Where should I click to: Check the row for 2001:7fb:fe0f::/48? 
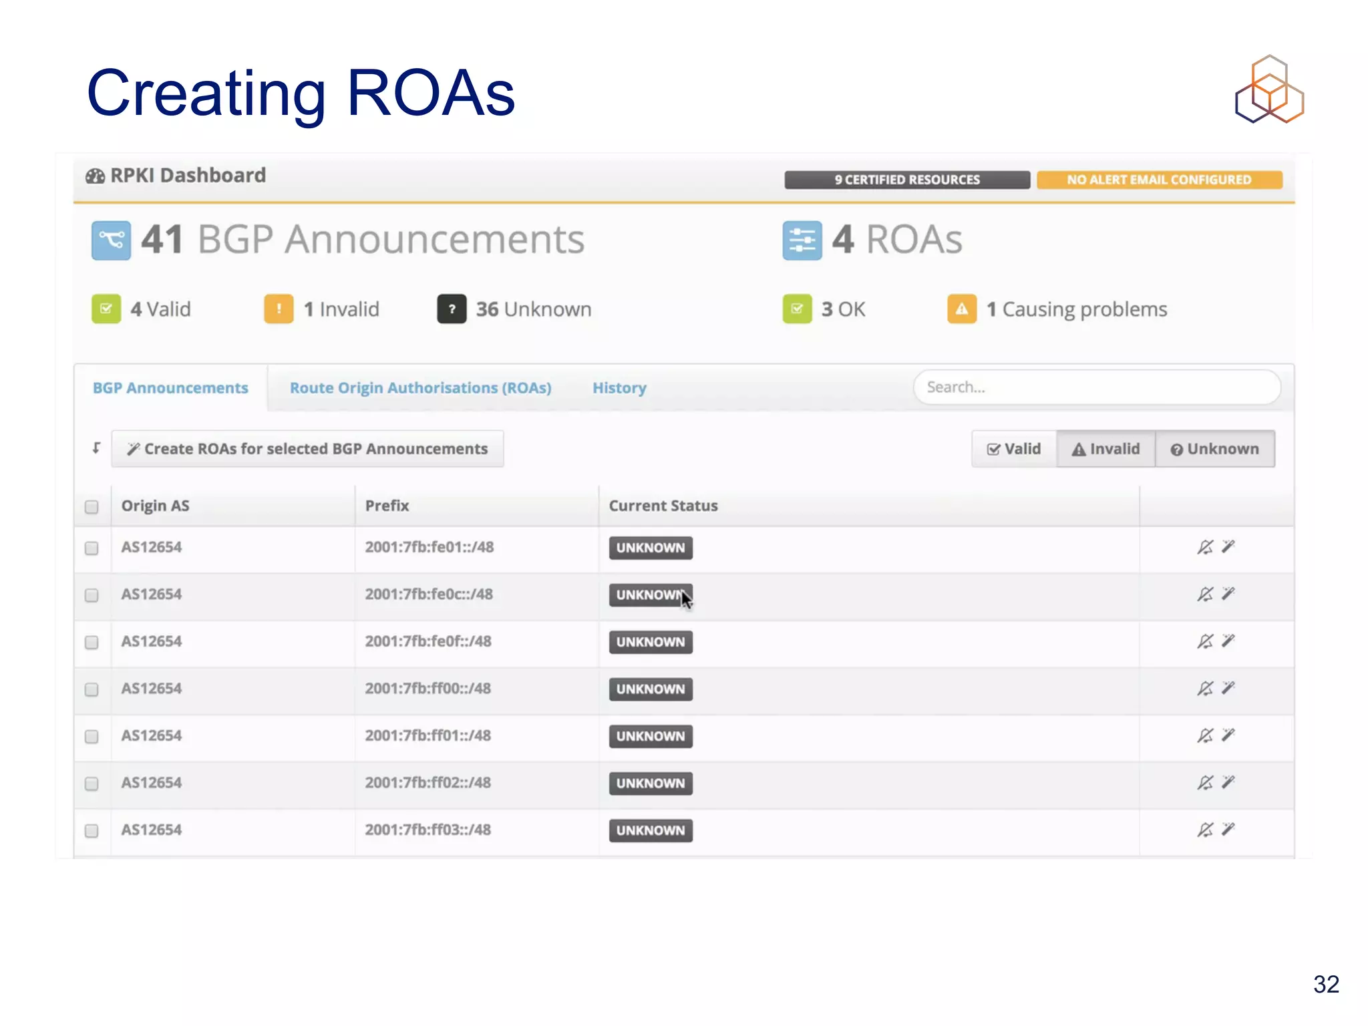[x=92, y=643]
